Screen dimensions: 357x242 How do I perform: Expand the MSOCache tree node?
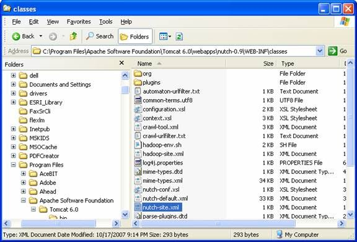(14, 147)
